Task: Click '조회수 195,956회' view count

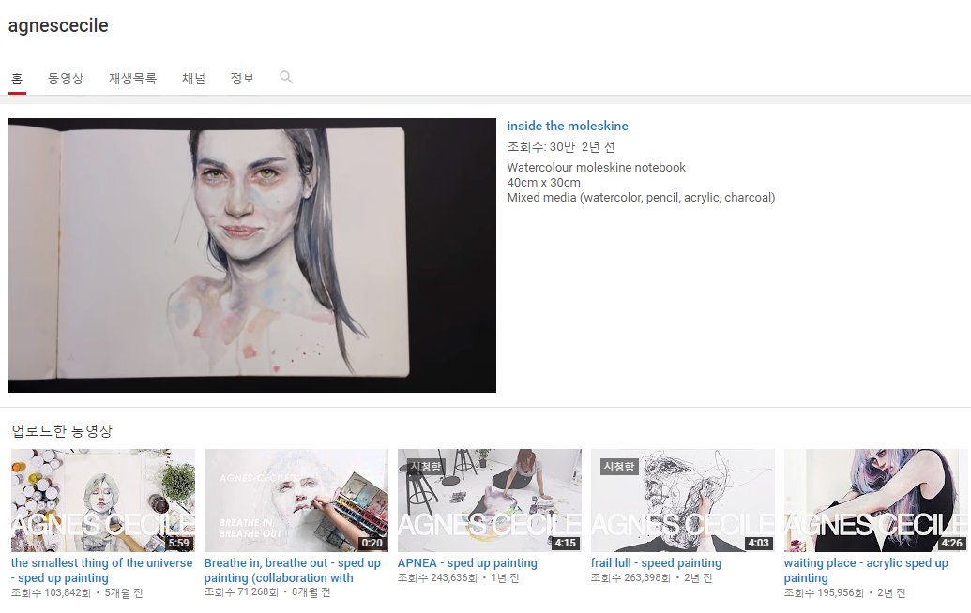Action: (x=824, y=592)
